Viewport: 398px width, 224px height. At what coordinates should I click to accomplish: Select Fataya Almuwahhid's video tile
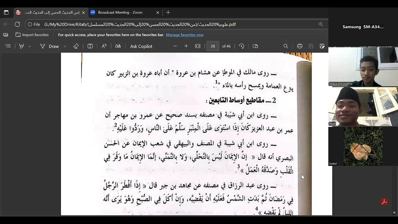pyautogui.click(x=363, y=67)
